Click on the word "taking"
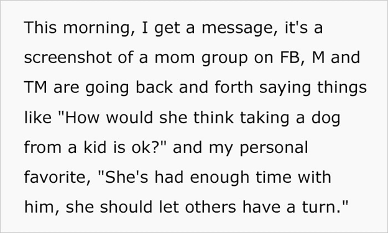Image resolution: width=388 pixels, height=233 pixels. 264,118
